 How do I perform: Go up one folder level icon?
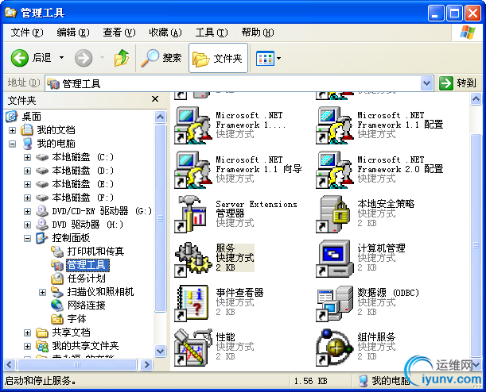tap(122, 57)
